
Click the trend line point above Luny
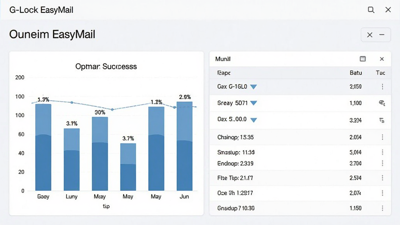pyautogui.click(x=72, y=102)
